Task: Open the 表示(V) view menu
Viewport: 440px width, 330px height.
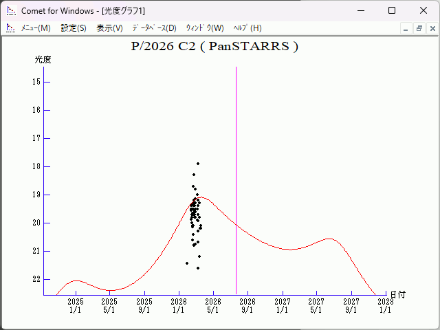Action: (109, 28)
